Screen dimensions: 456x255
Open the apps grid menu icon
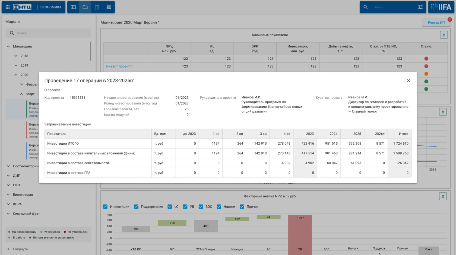click(8, 7)
